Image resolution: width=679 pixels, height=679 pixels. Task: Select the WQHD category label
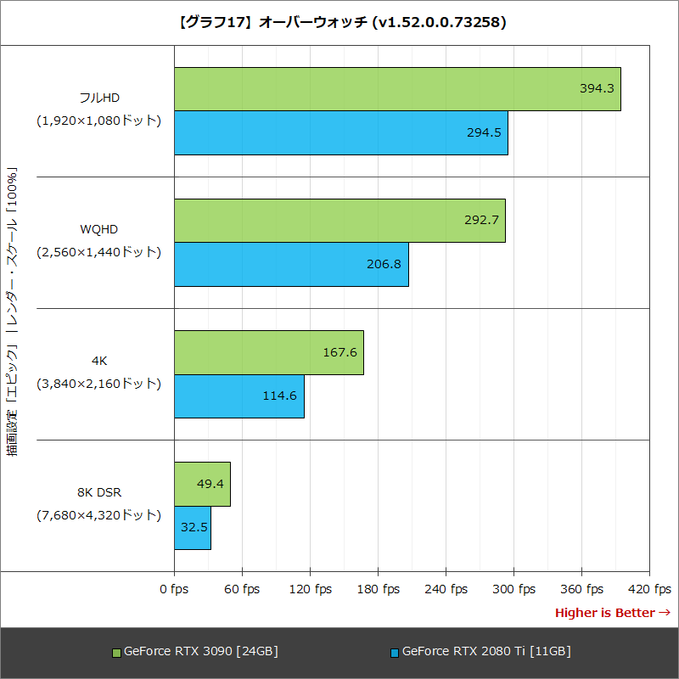click(99, 229)
